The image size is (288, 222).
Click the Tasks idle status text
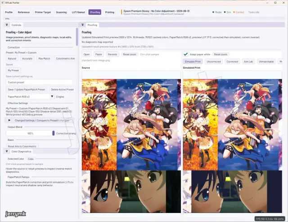pos(254,12)
